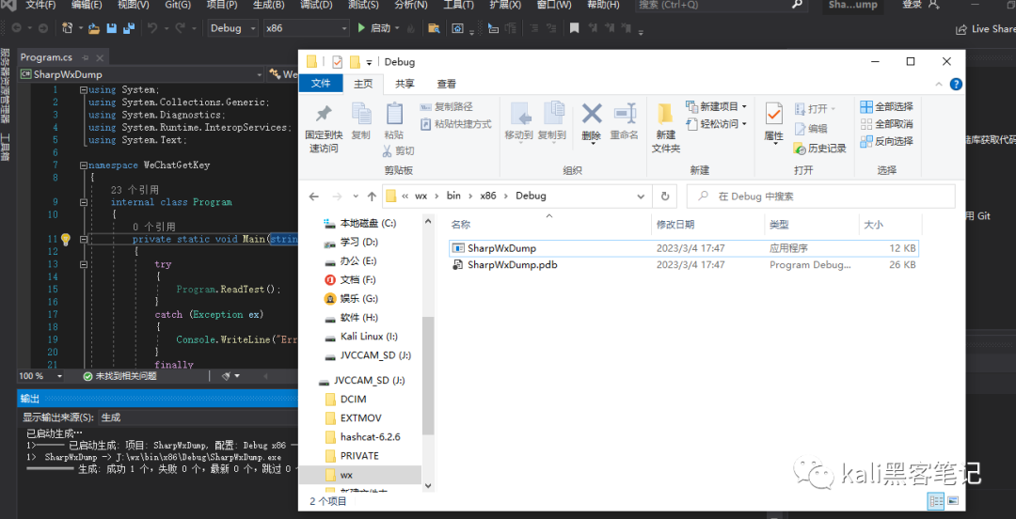Open the Debug configuration dropdown
The image size is (1016, 519).
(x=233, y=28)
